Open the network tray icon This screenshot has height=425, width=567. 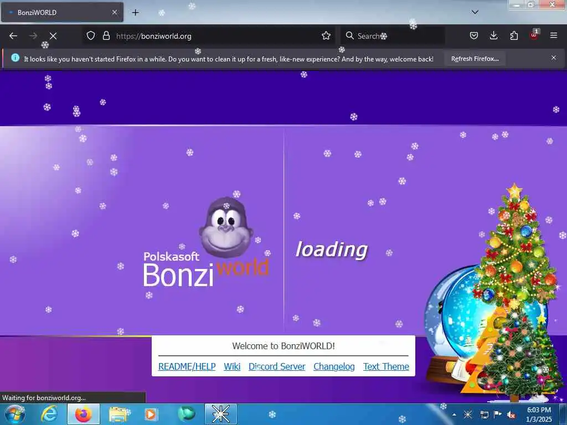click(484, 414)
